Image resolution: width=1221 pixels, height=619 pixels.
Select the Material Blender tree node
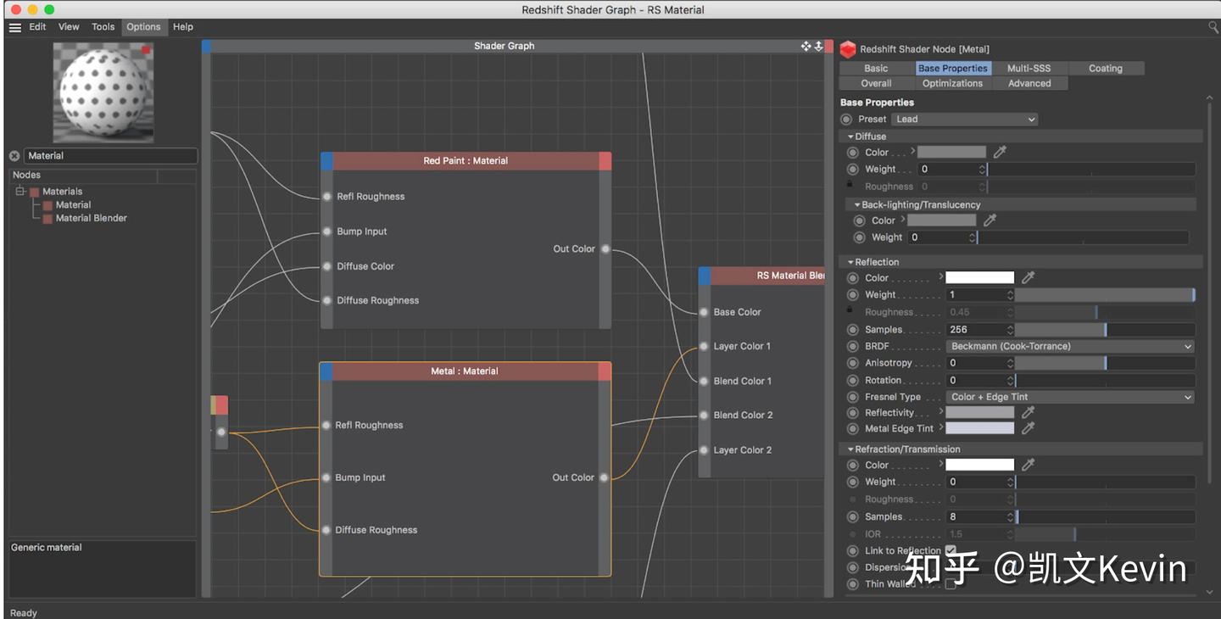pos(91,218)
